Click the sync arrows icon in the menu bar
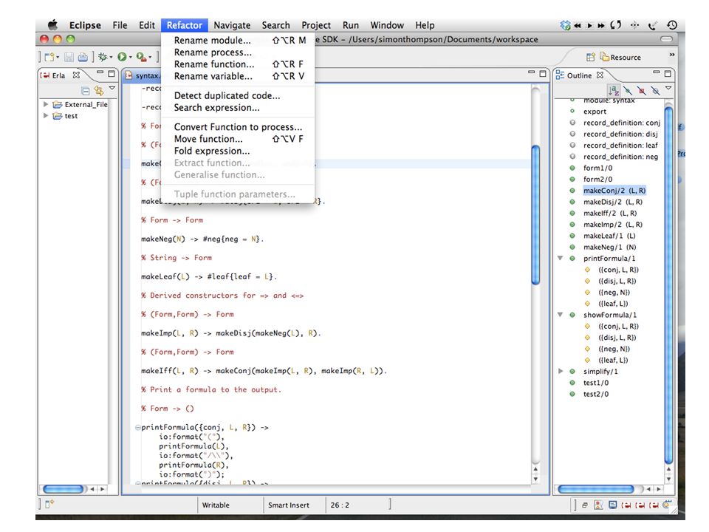Viewport: 709px width, 532px height. tap(615, 25)
